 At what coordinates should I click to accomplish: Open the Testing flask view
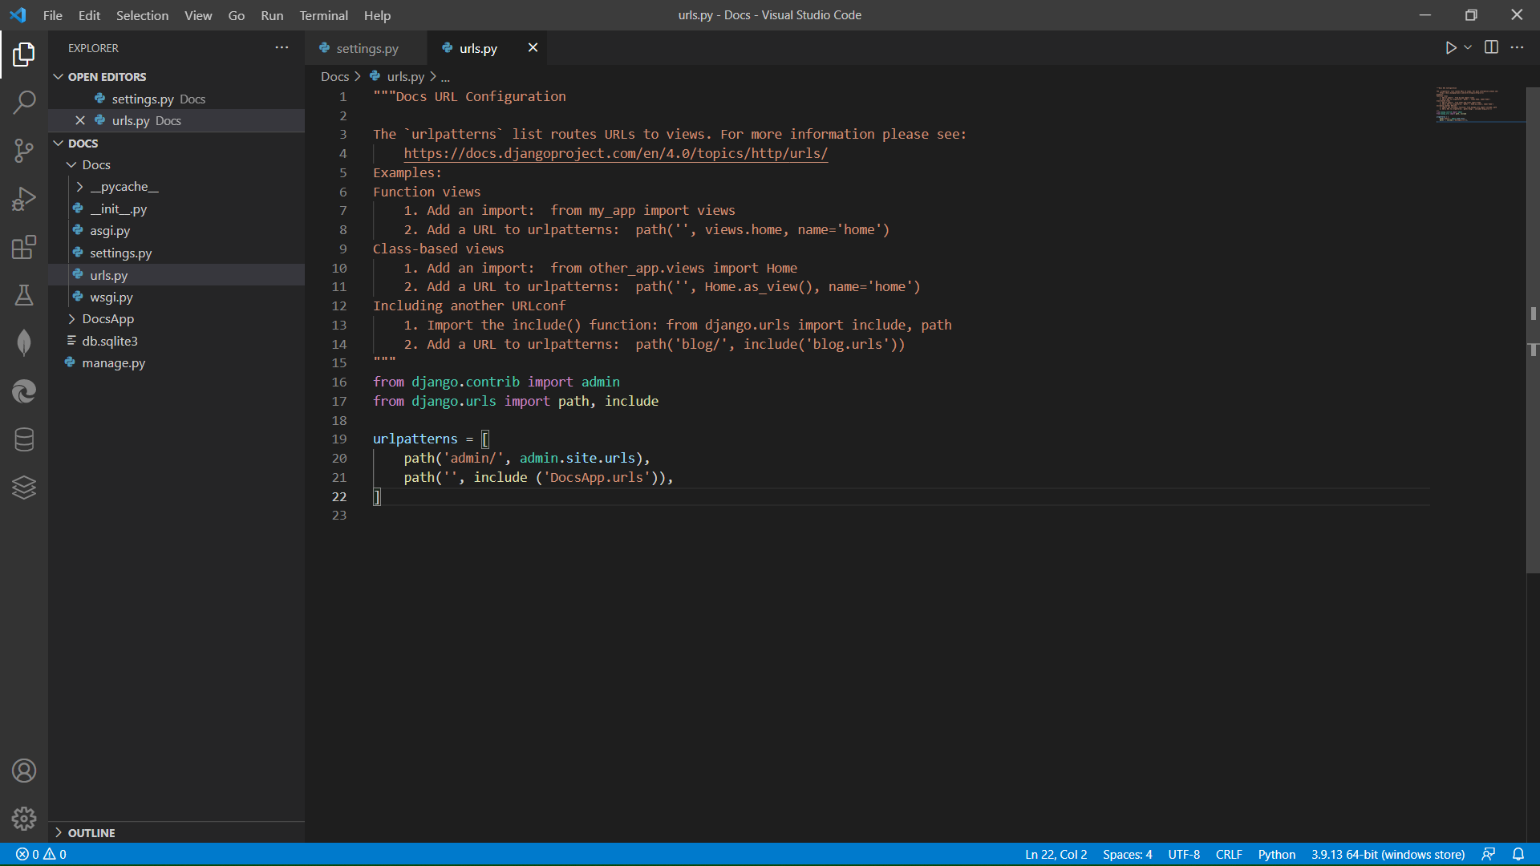pos(24,295)
